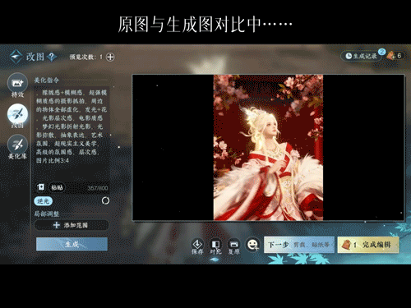Refresh suggested tags with circular arrow icon
Viewport: 411px width, 308px height.
[x=105, y=200]
